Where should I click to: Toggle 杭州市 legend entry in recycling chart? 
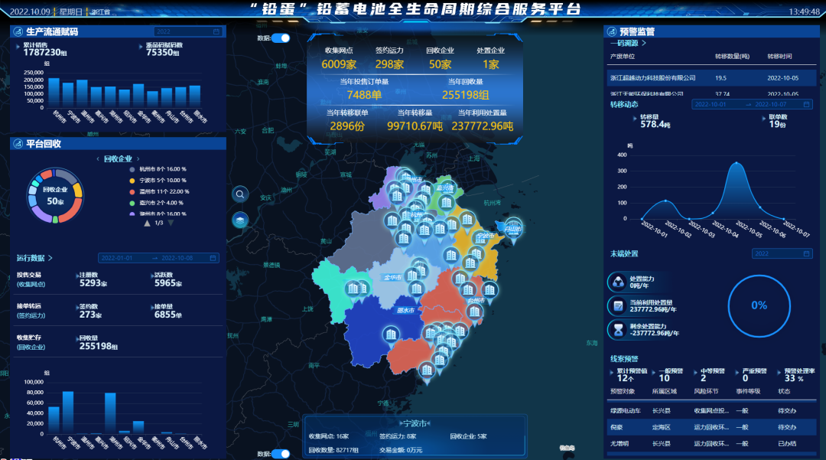pos(158,169)
